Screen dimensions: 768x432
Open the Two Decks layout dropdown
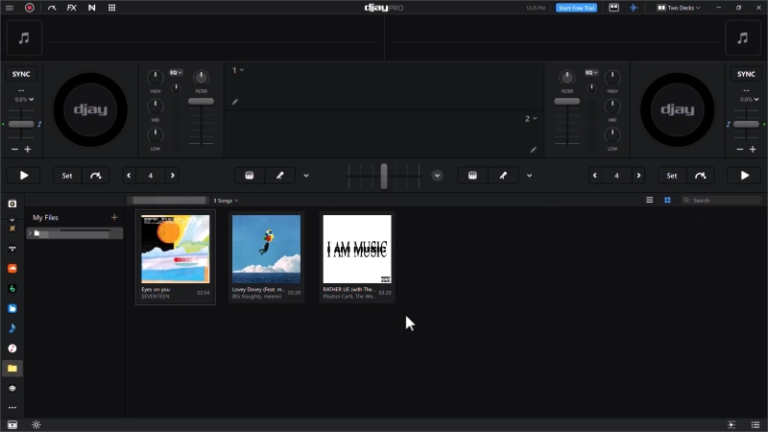[679, 8]
